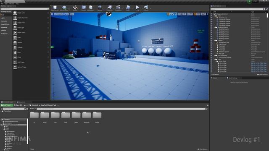
Task: Open the Lit view mode dropdown
Action: point(66,14)
